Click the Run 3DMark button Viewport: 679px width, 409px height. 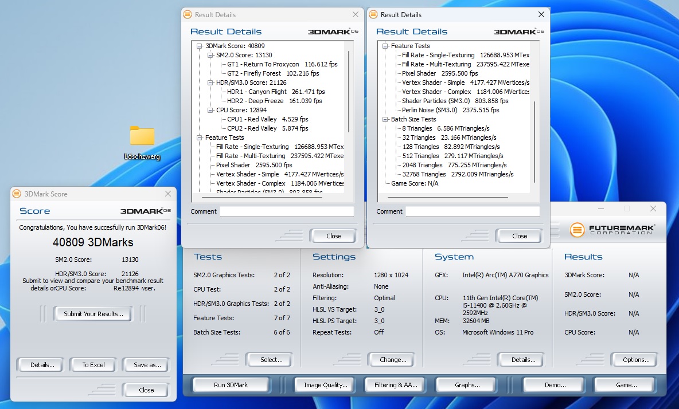point(231,385)
